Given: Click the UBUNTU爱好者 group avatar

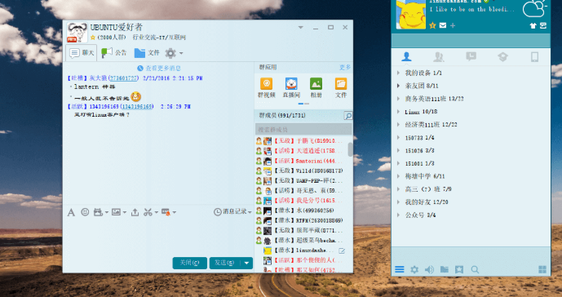Looking at the screenshot, I should click(x=77, y=33).
